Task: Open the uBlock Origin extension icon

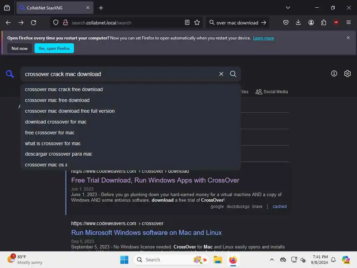Action: pyautogui.click(x=336, y=22)
